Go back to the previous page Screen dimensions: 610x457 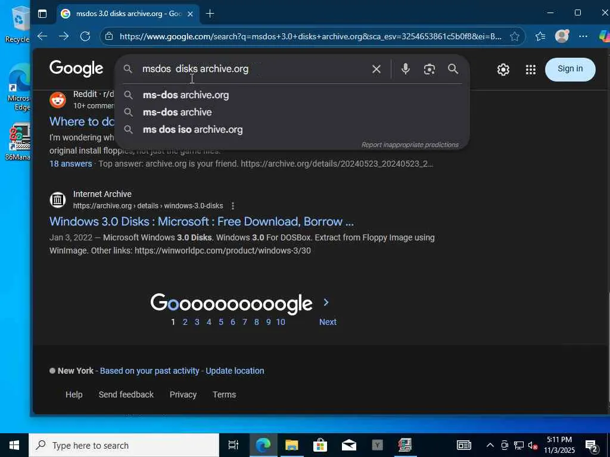point(42,36)
